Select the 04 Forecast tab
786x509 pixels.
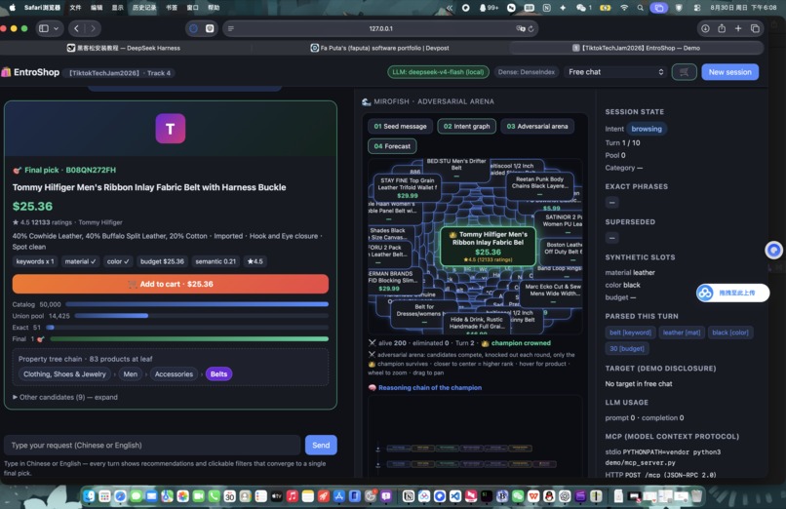tap(392, 146)
